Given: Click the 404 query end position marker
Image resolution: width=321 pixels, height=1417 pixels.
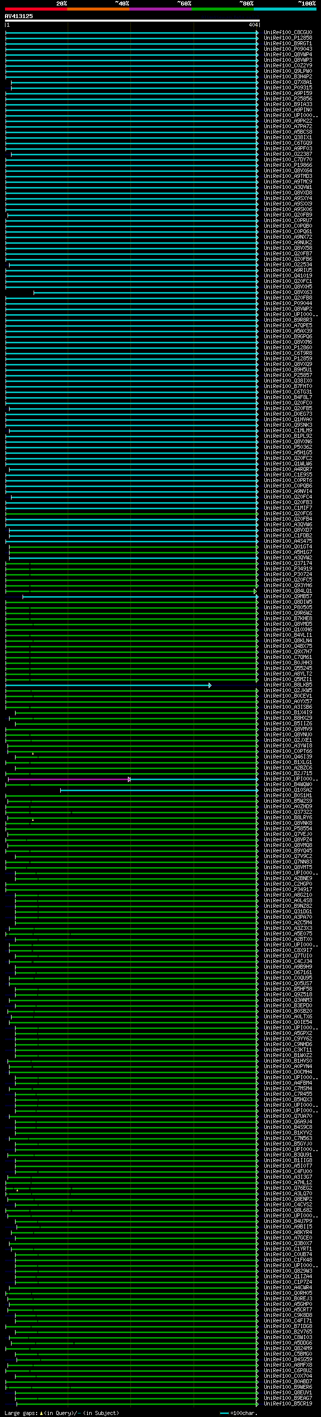Looking at the screenshot, I should (x=253, y=25).
